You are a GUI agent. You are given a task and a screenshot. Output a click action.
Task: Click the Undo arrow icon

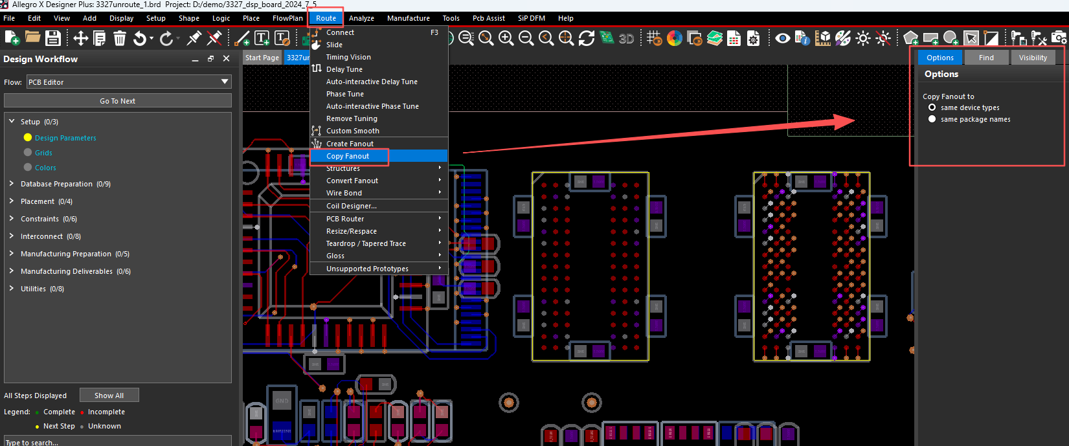coord(140,39)
